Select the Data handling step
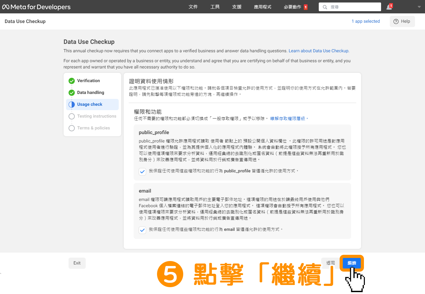Screen dimensions: 425x294 point(92,93)
